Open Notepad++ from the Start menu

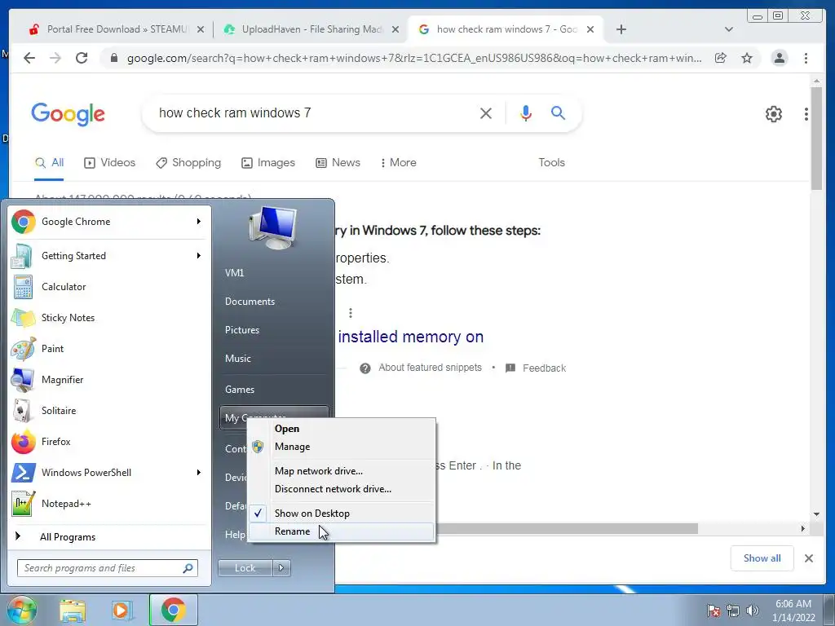coord(110,504)
